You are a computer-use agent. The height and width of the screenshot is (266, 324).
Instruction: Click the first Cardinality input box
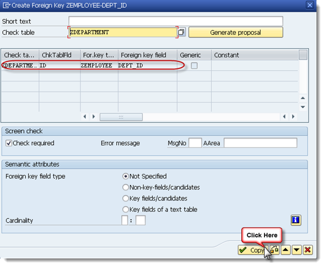(x=125, y=220)
